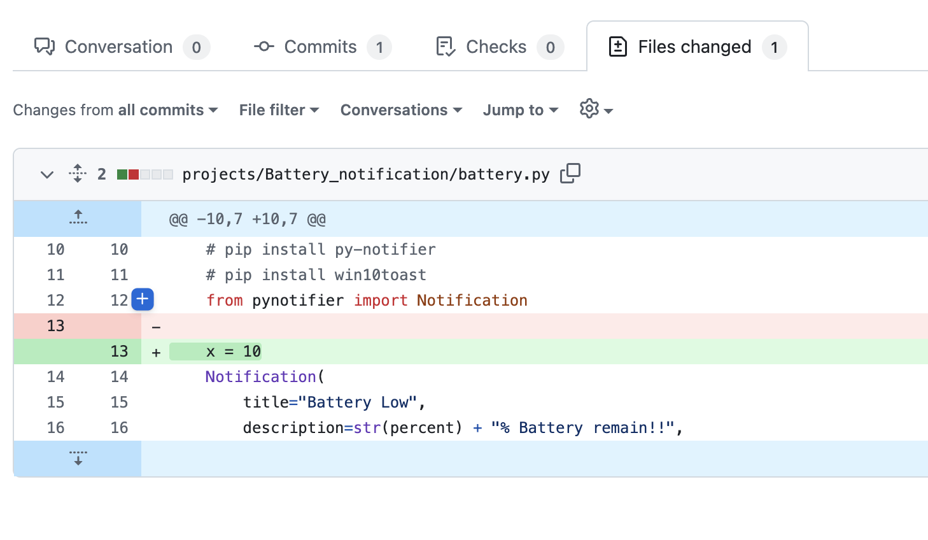The height and width of the screenshot is (540, 928).
Task: Expand hidden lines below line 16
Action: 78,458
